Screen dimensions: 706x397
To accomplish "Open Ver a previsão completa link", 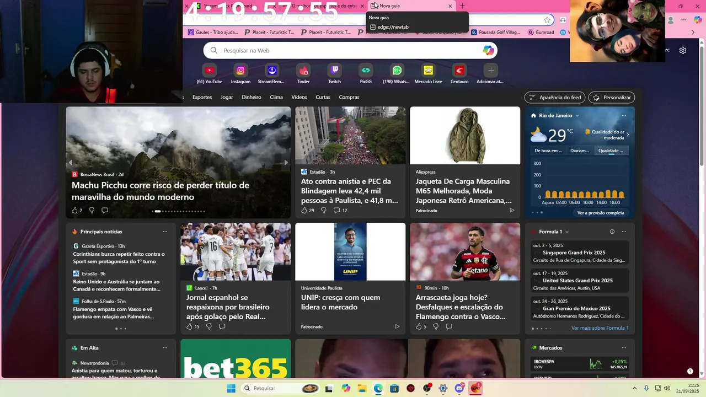I will click(601, 213).
